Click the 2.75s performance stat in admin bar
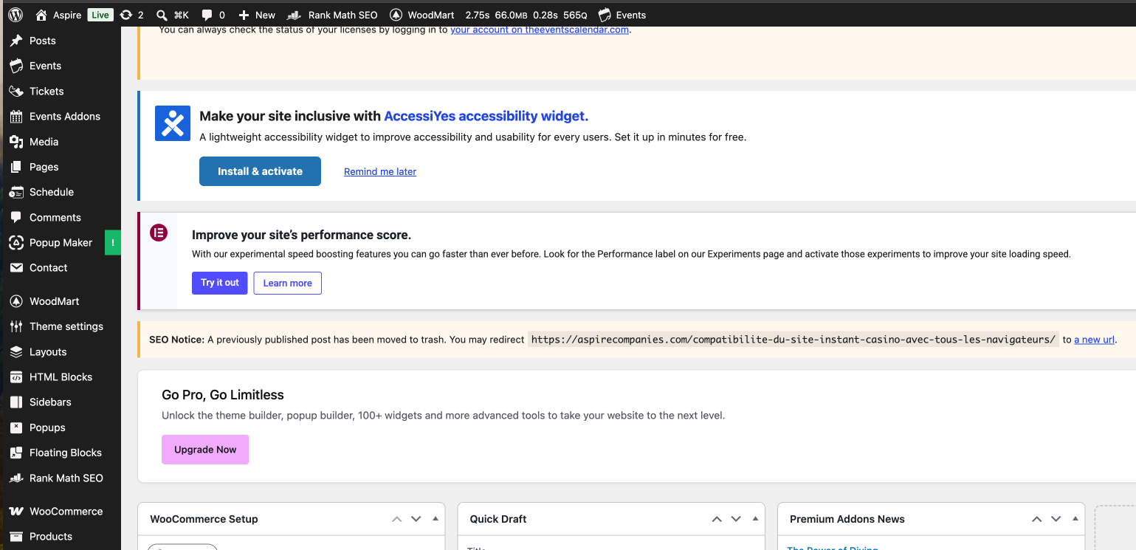Viewport: 1136px width, 550px height. click(x=478, y=15)
